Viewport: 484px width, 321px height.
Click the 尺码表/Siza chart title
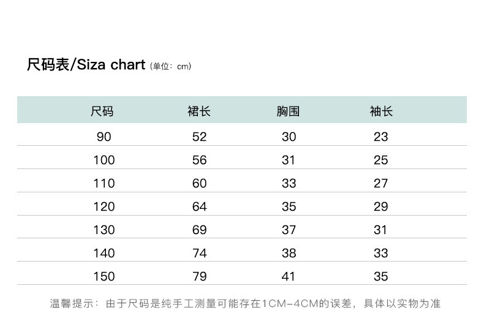(86, 65)
